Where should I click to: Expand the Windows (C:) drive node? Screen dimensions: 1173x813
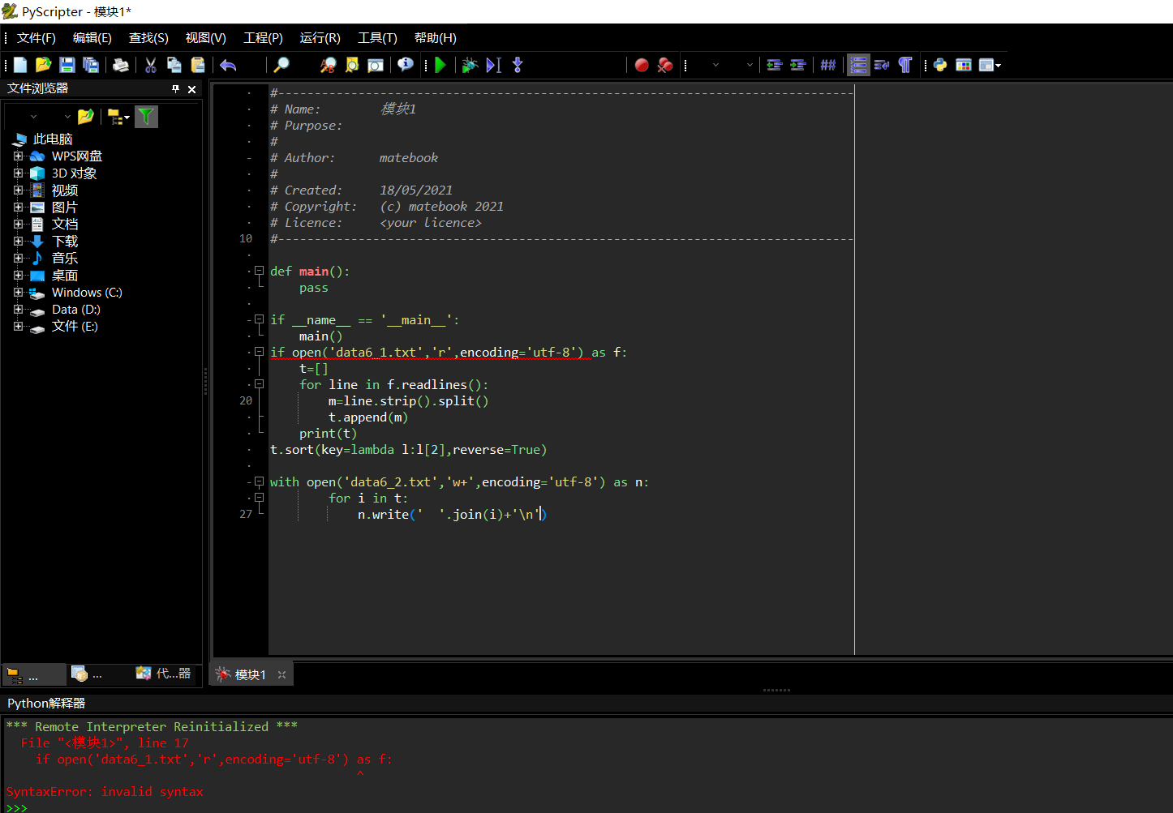18,293
